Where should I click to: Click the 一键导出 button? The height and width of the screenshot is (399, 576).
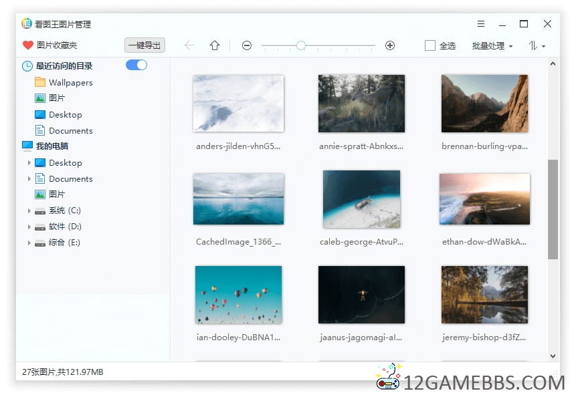pyautogui.click(x=145, y=45)
